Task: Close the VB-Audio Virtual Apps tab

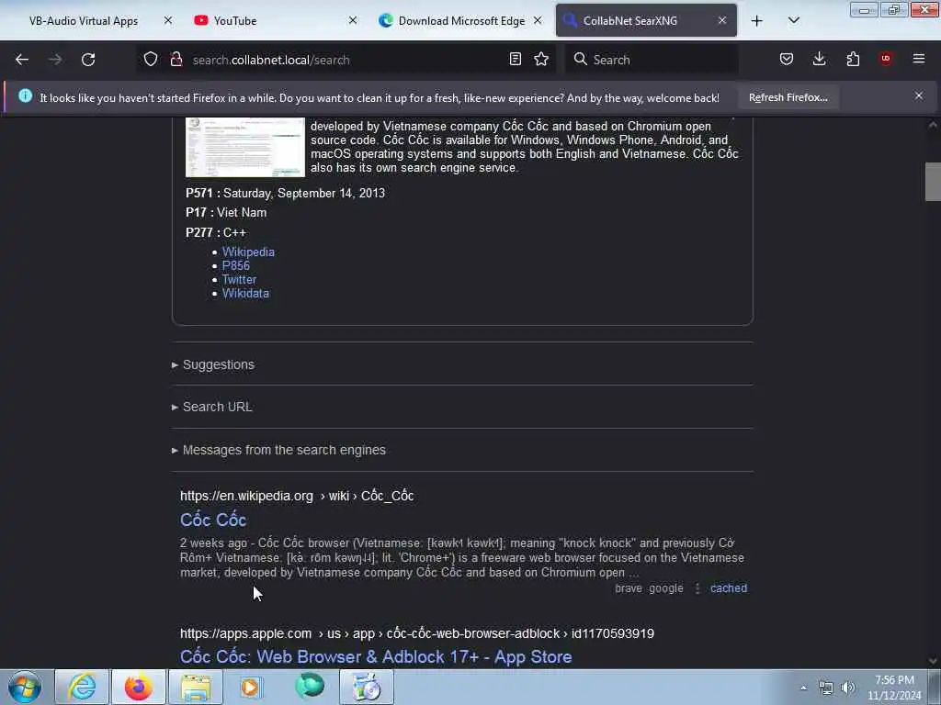Action: [168, 21]
